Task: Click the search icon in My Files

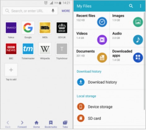Action: click(131, 6)
